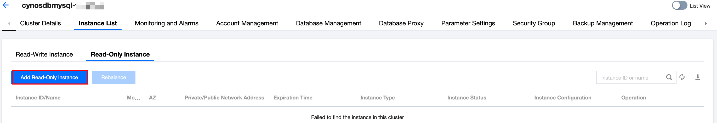Click the back arrow icon

click(5, 5)
